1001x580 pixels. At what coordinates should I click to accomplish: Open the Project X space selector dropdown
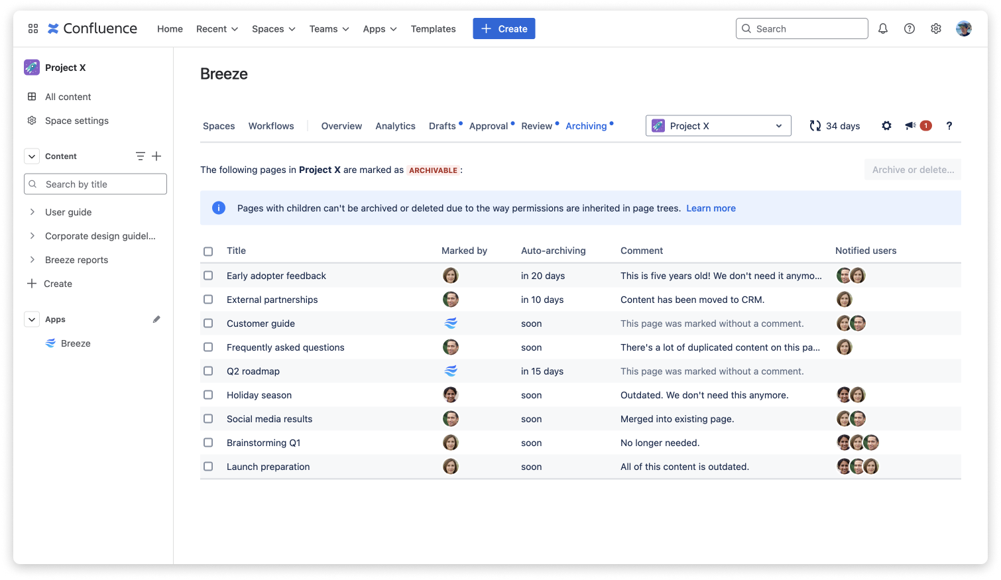tap(719, 126)
